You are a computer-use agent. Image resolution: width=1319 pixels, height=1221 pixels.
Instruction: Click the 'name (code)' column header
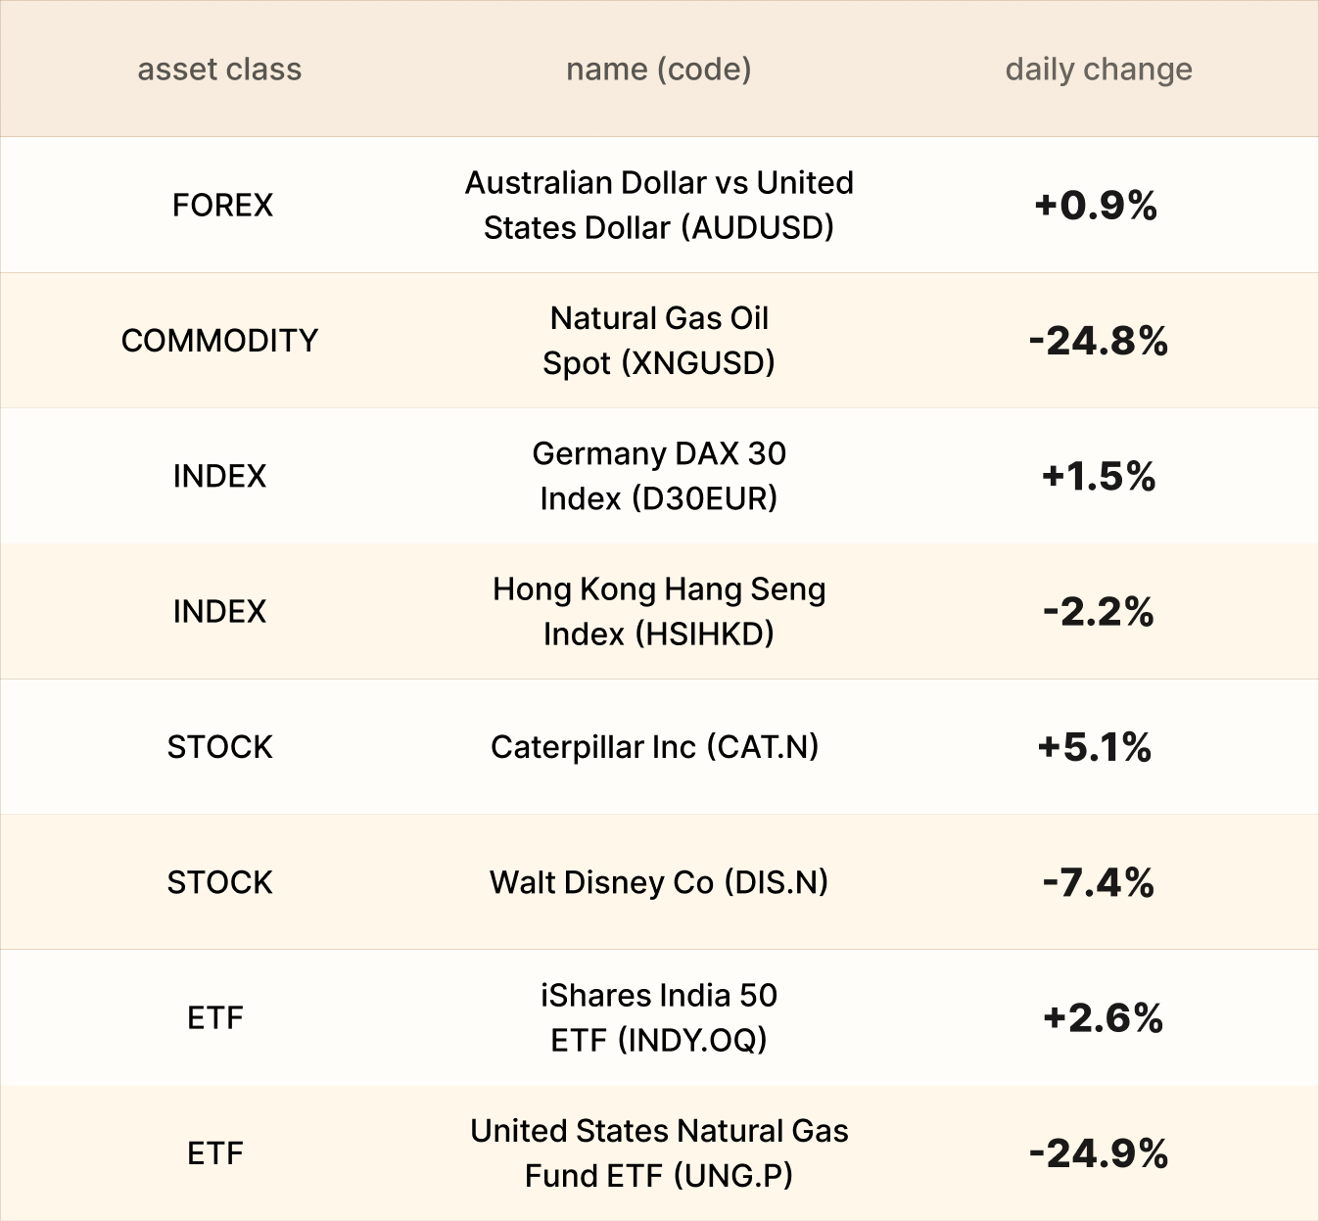pyautogui.click(x=658, y=70)
